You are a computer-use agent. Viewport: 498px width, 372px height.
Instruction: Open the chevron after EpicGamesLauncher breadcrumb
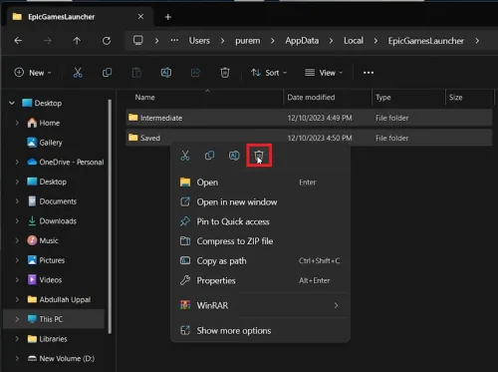pyautogui.click(x=477, y=41)
